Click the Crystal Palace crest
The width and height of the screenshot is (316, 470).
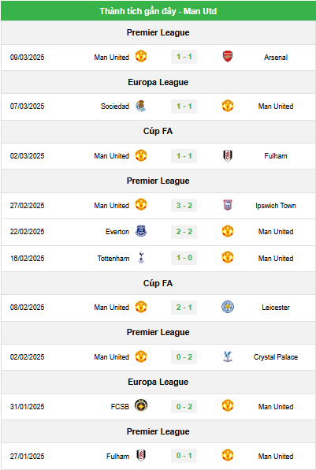[228, 356]
